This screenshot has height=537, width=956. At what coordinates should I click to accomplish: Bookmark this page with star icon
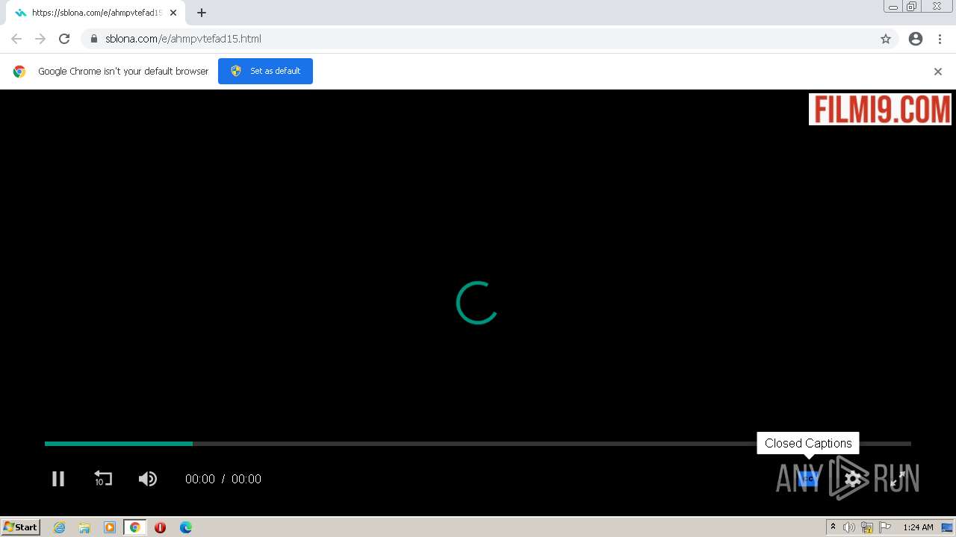coord(886,39)
